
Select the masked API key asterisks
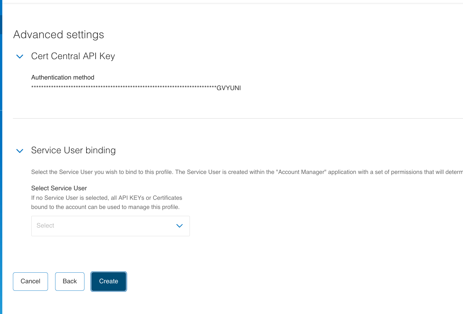124,88
